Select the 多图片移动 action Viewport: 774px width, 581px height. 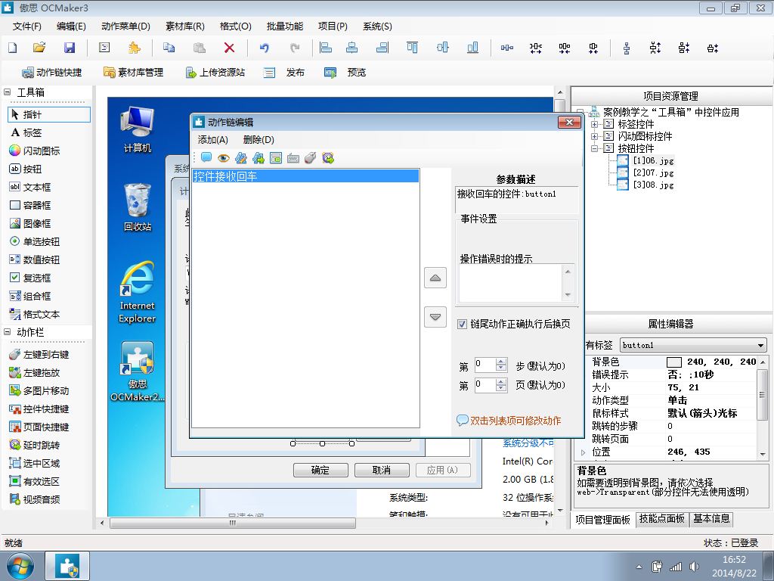[x=39, y=391]
